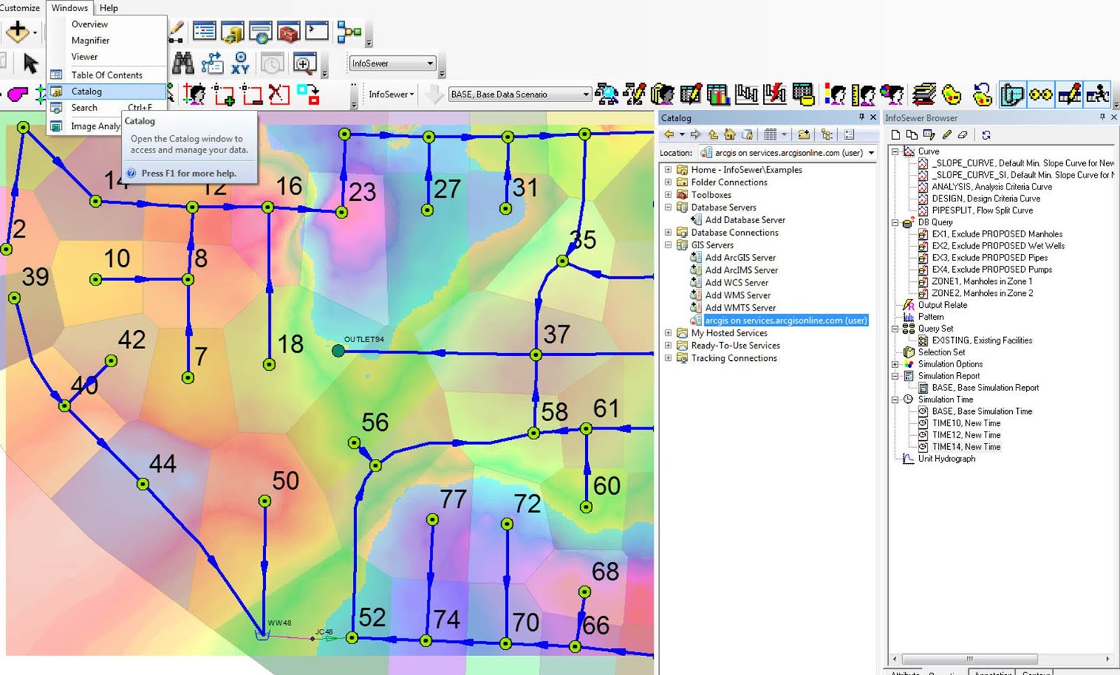Click the binoculars Find tool
The height and width of the screenshot is (675, 1120).
click(183, 63)
